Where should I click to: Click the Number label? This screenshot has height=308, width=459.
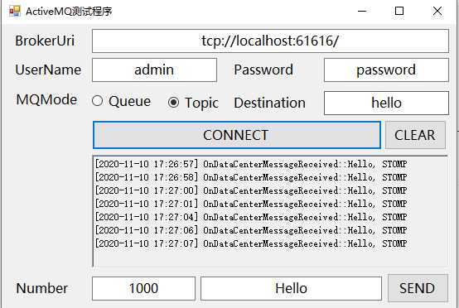pos(42,288)
